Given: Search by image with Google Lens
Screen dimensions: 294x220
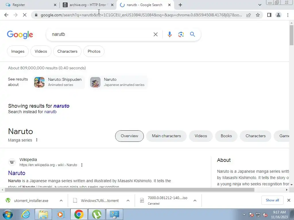Looking at the screenshot, I should [181, 34].
